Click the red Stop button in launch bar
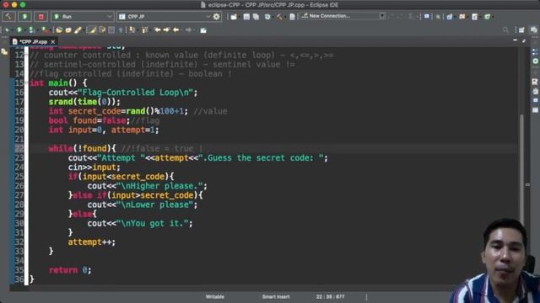Screen dimensions: 540x303 pyautogui.click(x=41, y=17)
